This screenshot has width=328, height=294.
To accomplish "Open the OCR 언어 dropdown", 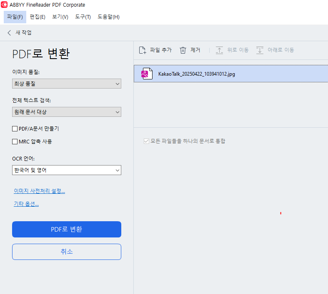I will [x=67, y=170].
